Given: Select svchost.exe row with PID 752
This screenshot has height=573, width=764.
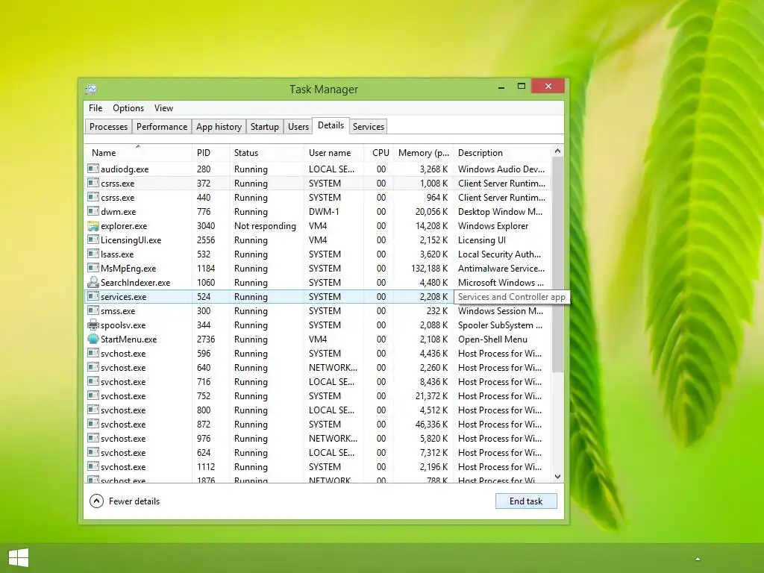Looking at the screenshot, I should (x=318, y=395).
